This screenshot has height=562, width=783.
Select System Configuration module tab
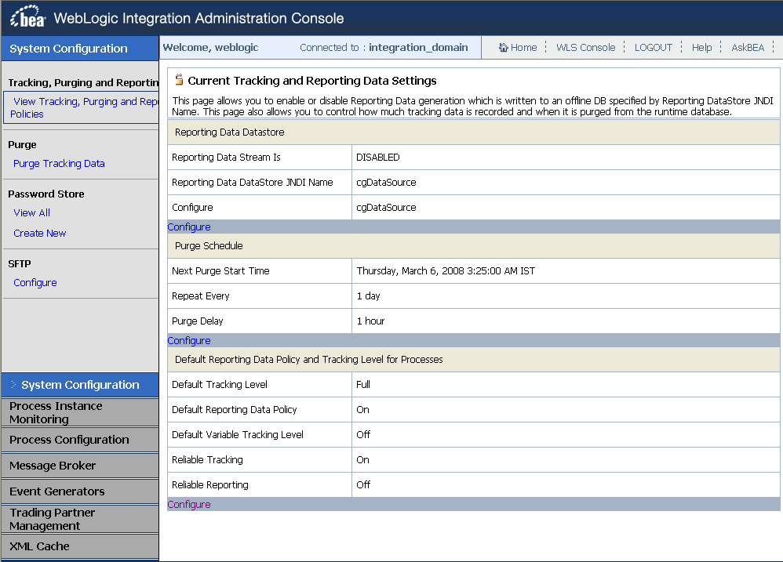click(x=80, y=385)
